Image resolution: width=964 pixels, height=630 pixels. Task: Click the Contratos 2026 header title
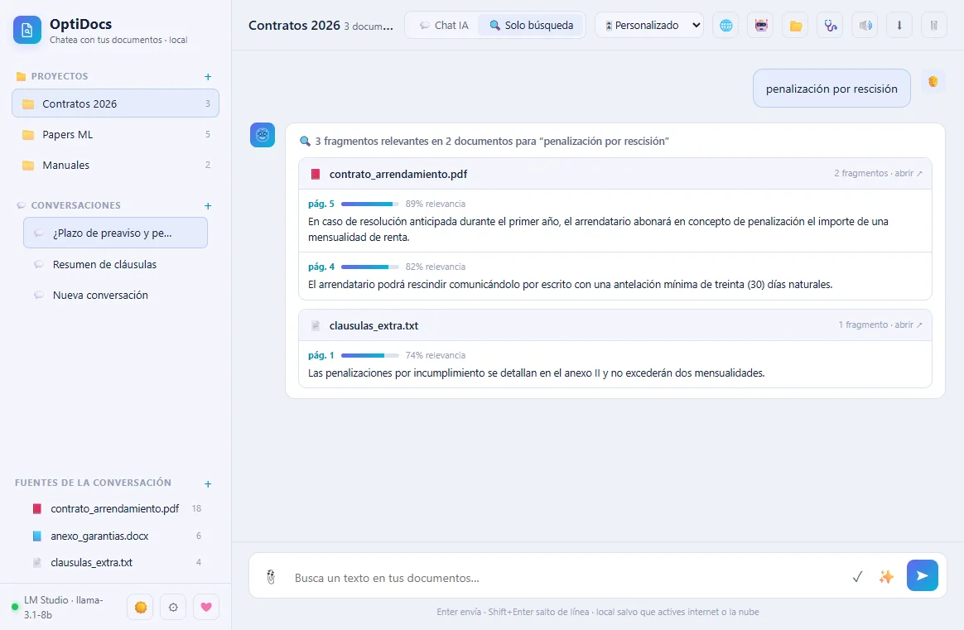pos(294,25)
